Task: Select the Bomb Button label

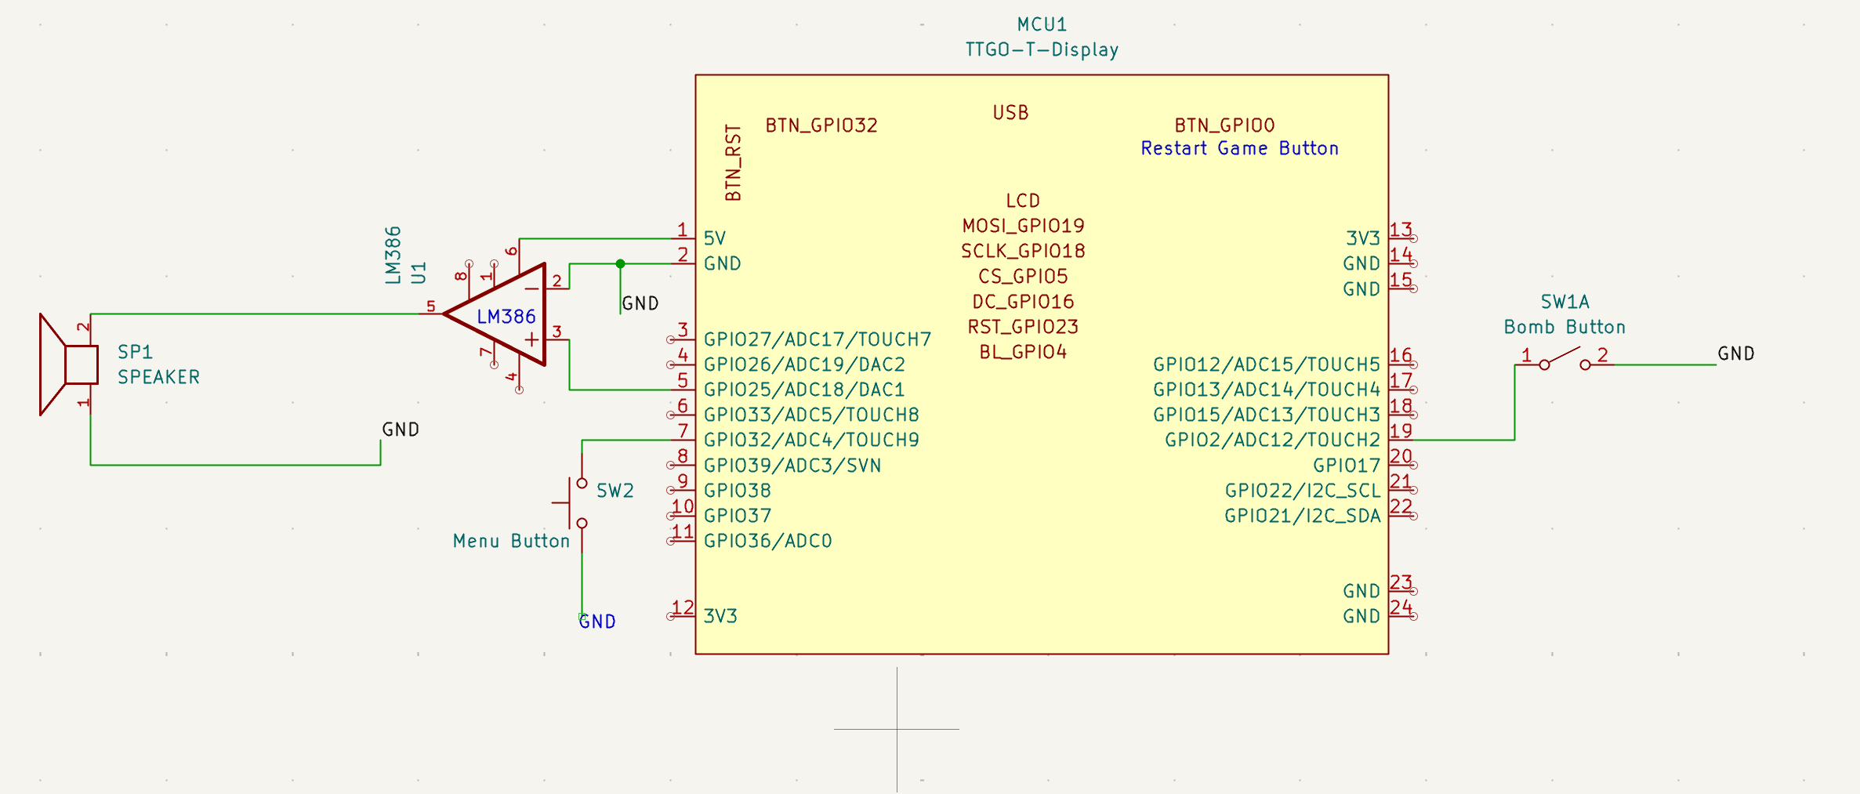Action: click(x=1564, y=327)
